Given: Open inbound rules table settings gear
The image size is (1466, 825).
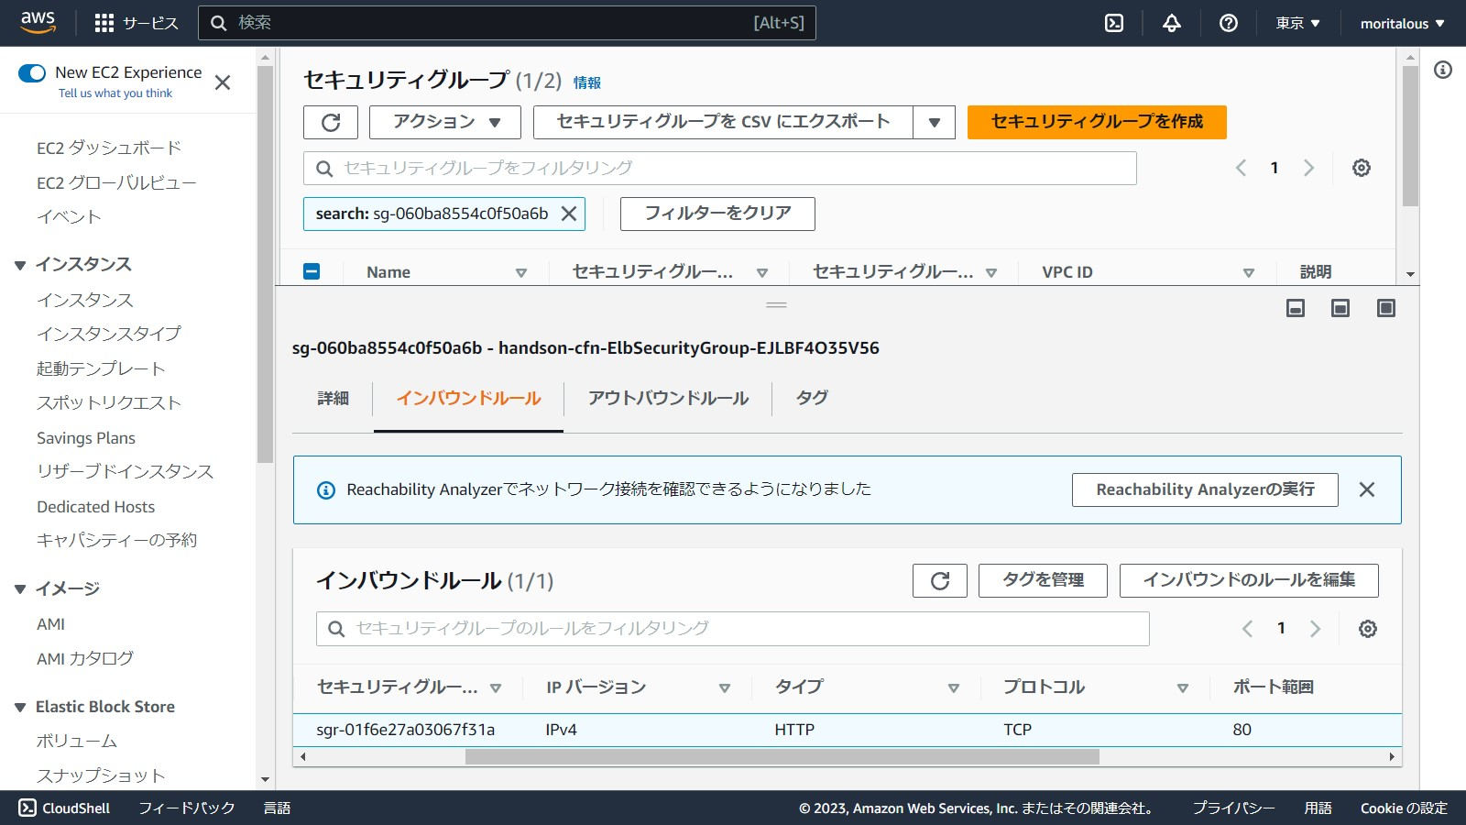Looking at the screenshot, I should click(x=1368, y=629).
